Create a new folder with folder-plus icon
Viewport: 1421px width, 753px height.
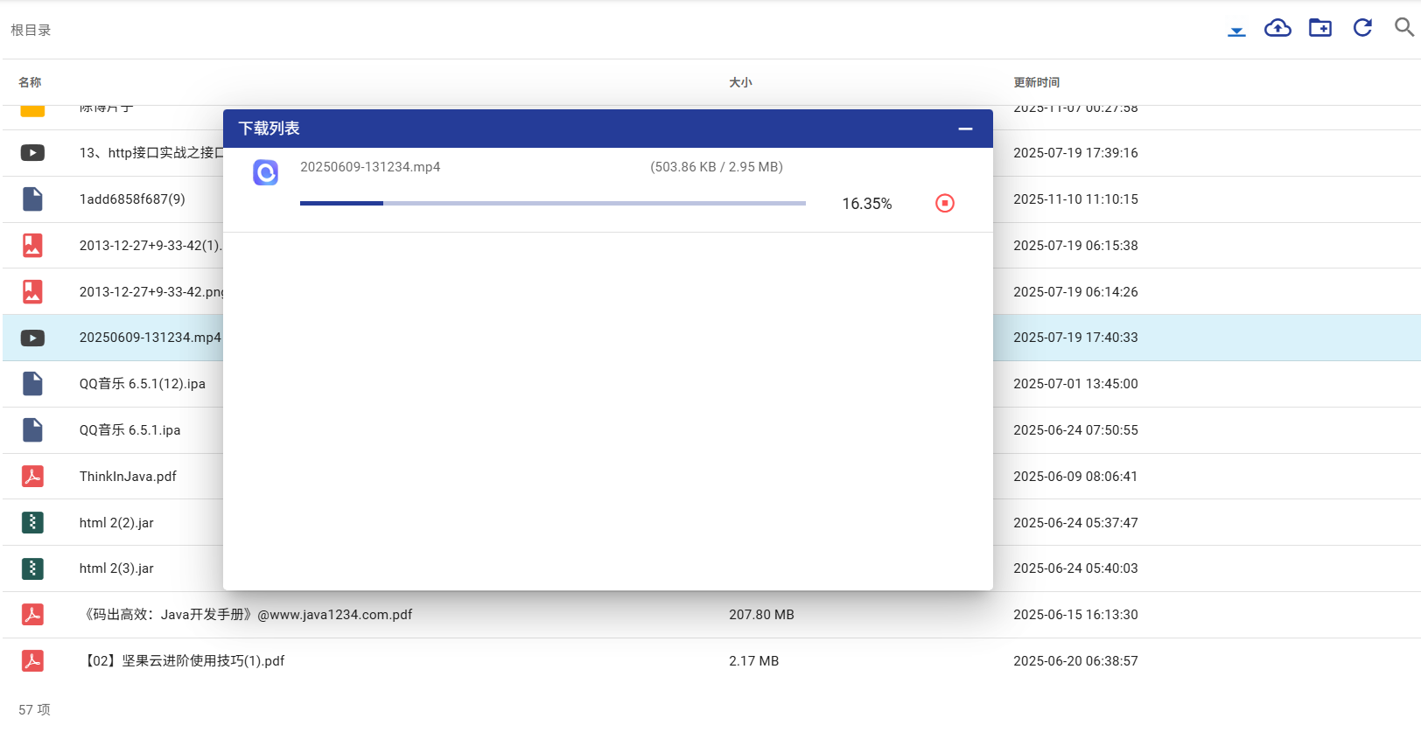pos(1319,29)
